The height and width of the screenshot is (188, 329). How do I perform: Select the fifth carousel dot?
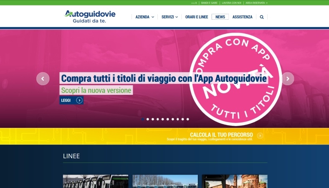[x=163, y=119]
